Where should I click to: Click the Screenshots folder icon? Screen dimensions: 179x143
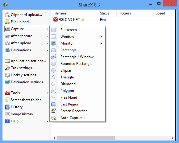click(7, 100)
